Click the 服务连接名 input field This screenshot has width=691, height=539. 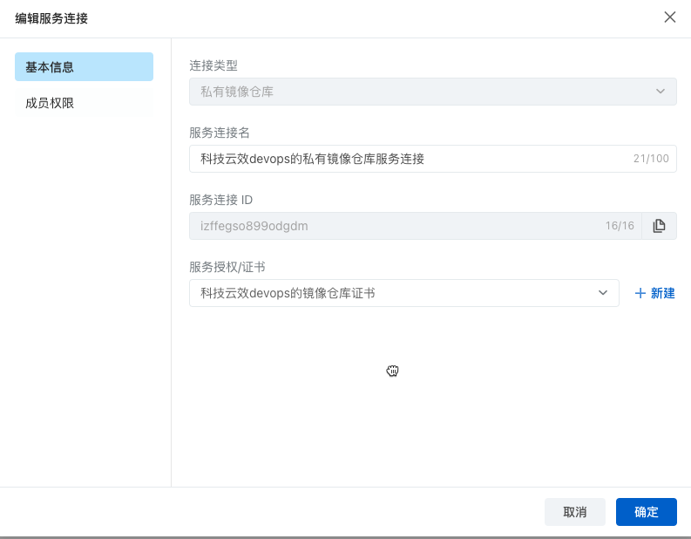pos(433,159)
